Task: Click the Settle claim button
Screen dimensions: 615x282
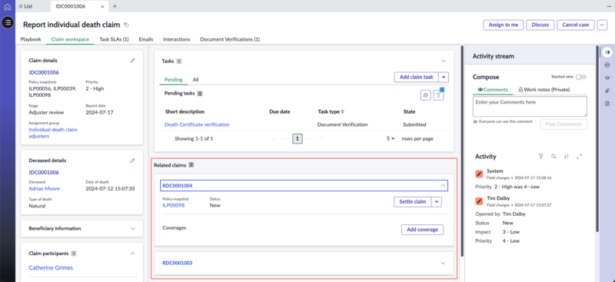Action: tap(412, 201)
